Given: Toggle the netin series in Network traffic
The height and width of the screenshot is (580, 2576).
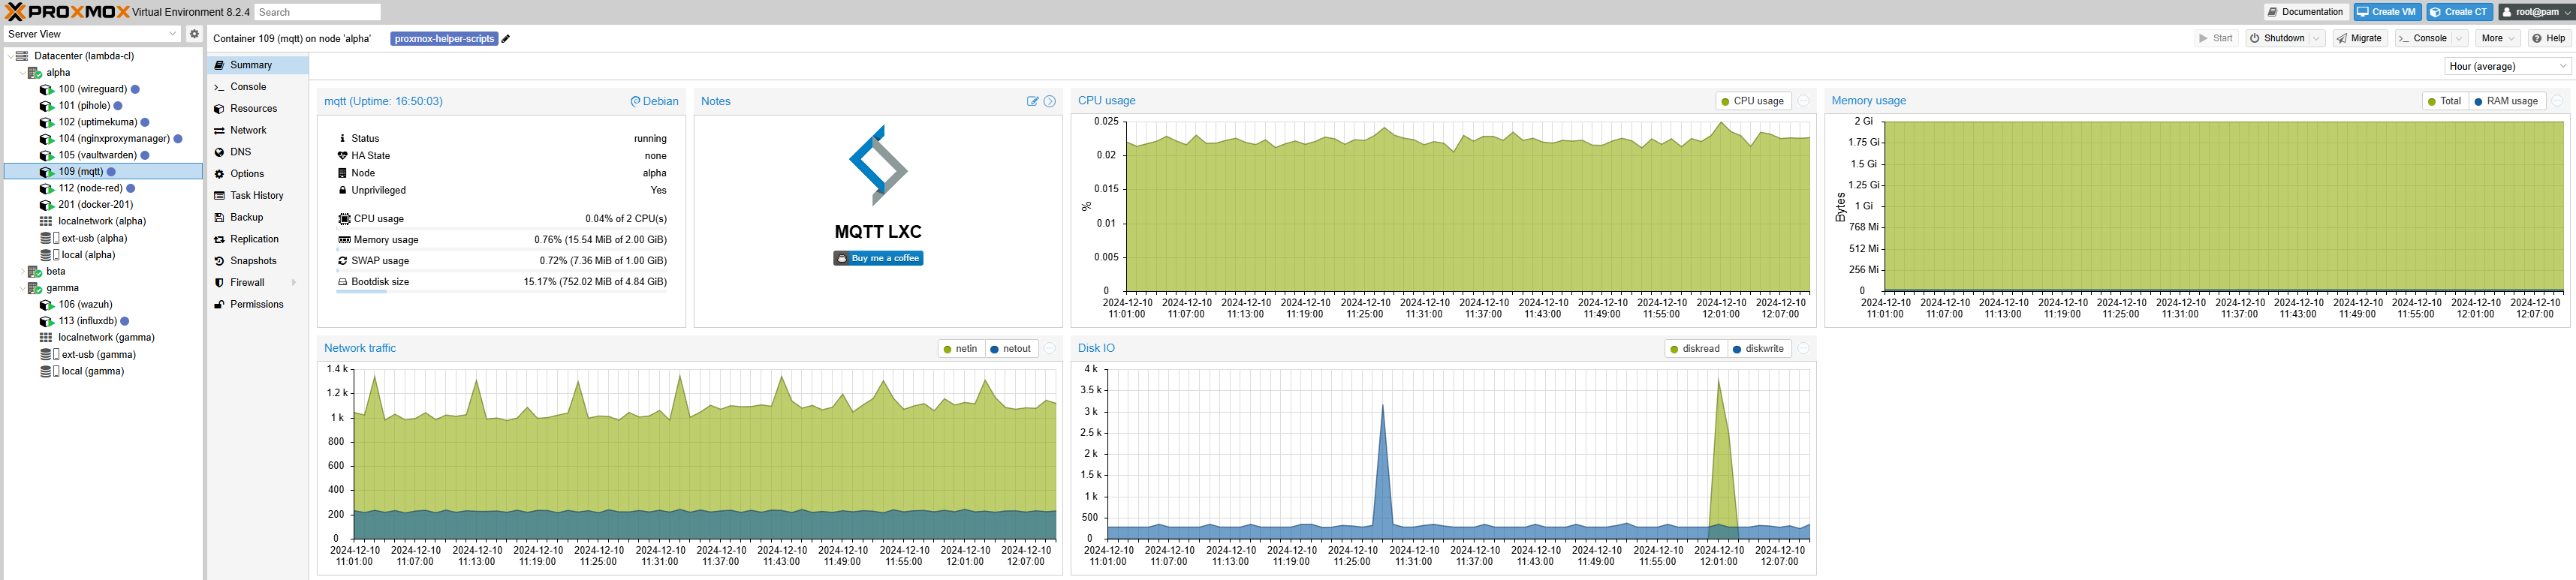Looking at the screenshot, I should tap(959, 349).
